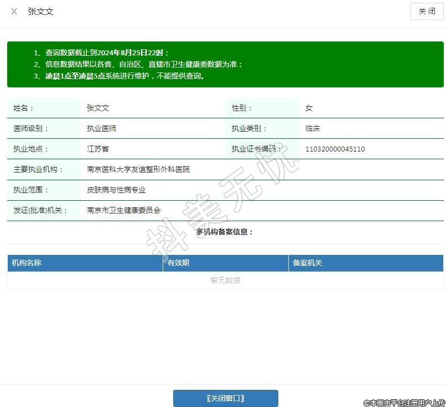This screenshot has height=407, width=446.
Task: Click the 有效期 column header
Action: 178,263
